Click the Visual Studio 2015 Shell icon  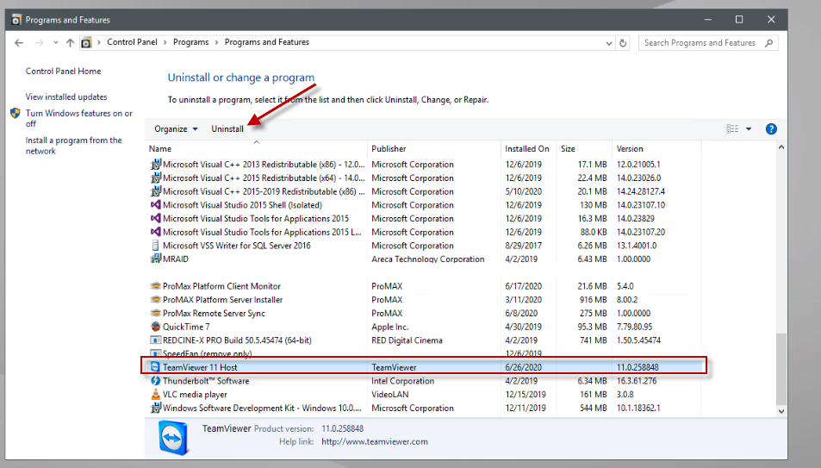156,205
